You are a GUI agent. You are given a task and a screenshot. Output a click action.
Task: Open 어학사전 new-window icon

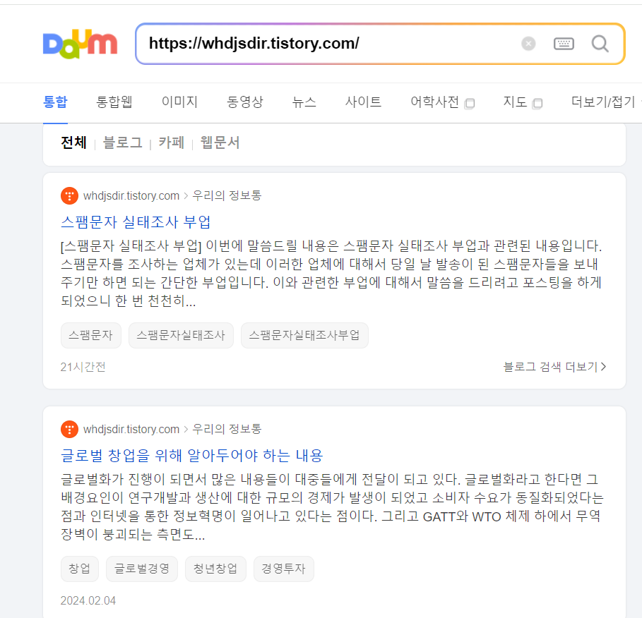(470, 104)
